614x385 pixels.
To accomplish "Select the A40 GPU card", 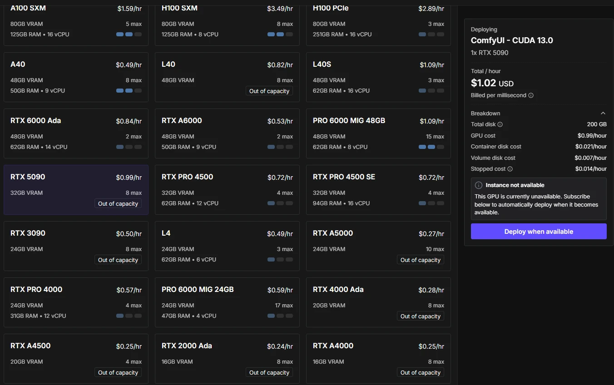I will click(x=76, y=77).
